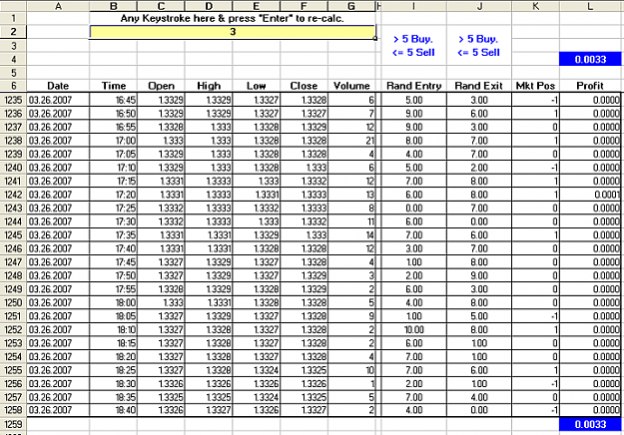Viewport: 624px width, 435px height.
Task: Click Volume cell 14 in row 1245
Action: coord(351,235)
